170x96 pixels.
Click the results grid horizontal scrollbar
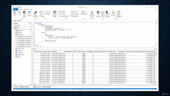(x=73, y=84)
